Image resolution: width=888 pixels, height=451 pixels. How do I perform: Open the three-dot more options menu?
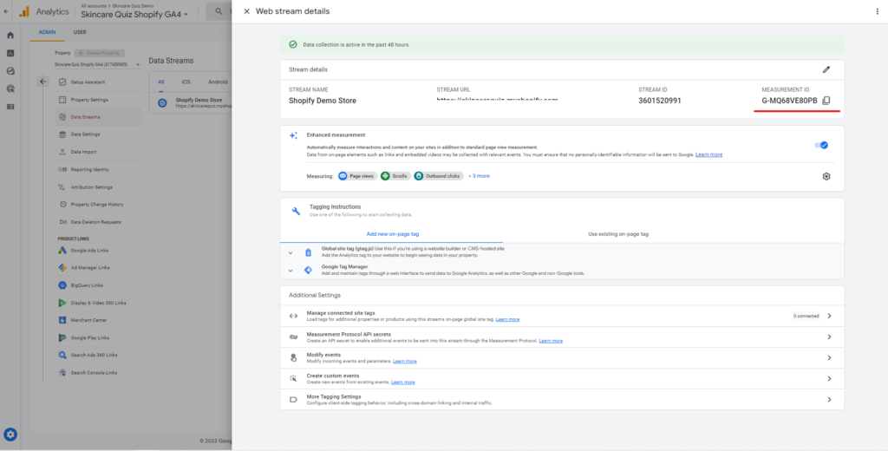click(x=878, y=11)
